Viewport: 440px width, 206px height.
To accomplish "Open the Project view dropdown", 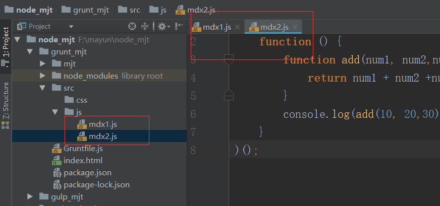I will [71, 26].
